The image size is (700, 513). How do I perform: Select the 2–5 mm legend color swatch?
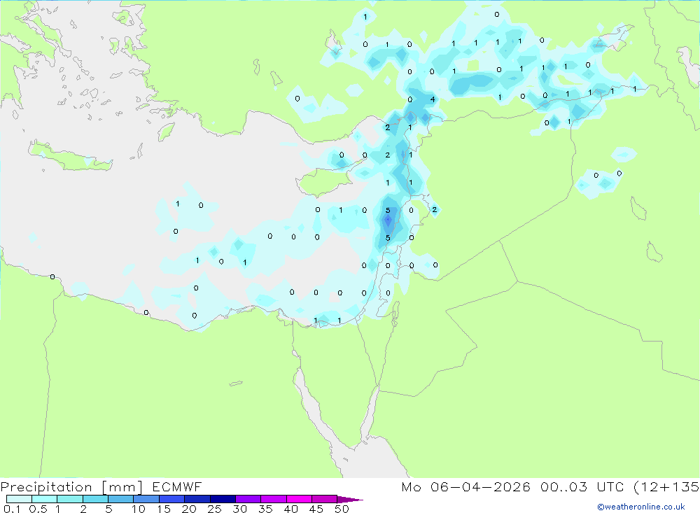(x=95, y=499)
